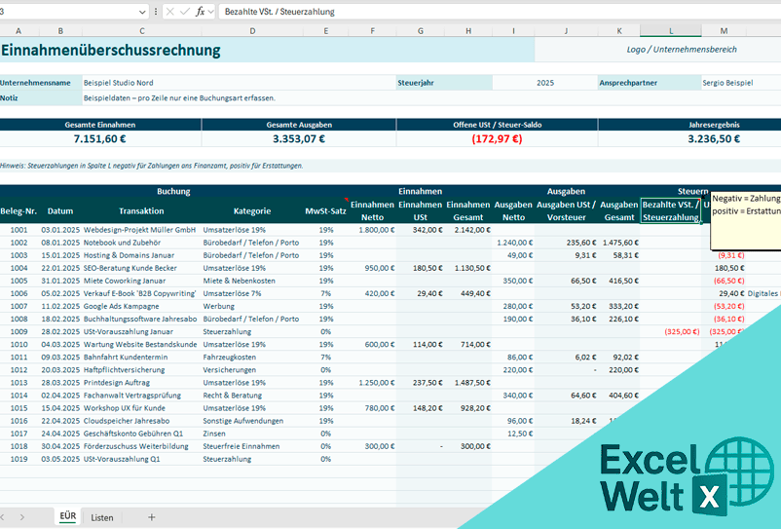The height and width of the screenshot is (529, 781).
Task: Select the 'Sonstige Aufwendungen' category cell
Action: pos(252,421)
